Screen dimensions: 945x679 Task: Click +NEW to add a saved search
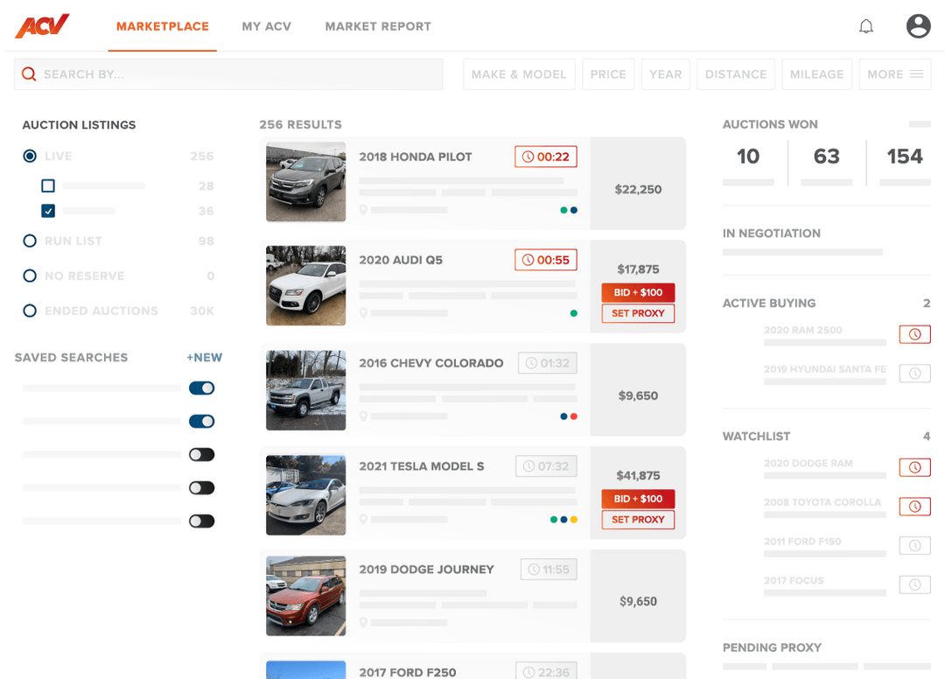pyautogui.click(x=204, y=357)
